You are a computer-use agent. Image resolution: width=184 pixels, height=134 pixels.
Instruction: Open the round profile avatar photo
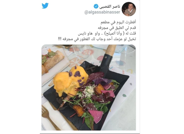point(129,9)
